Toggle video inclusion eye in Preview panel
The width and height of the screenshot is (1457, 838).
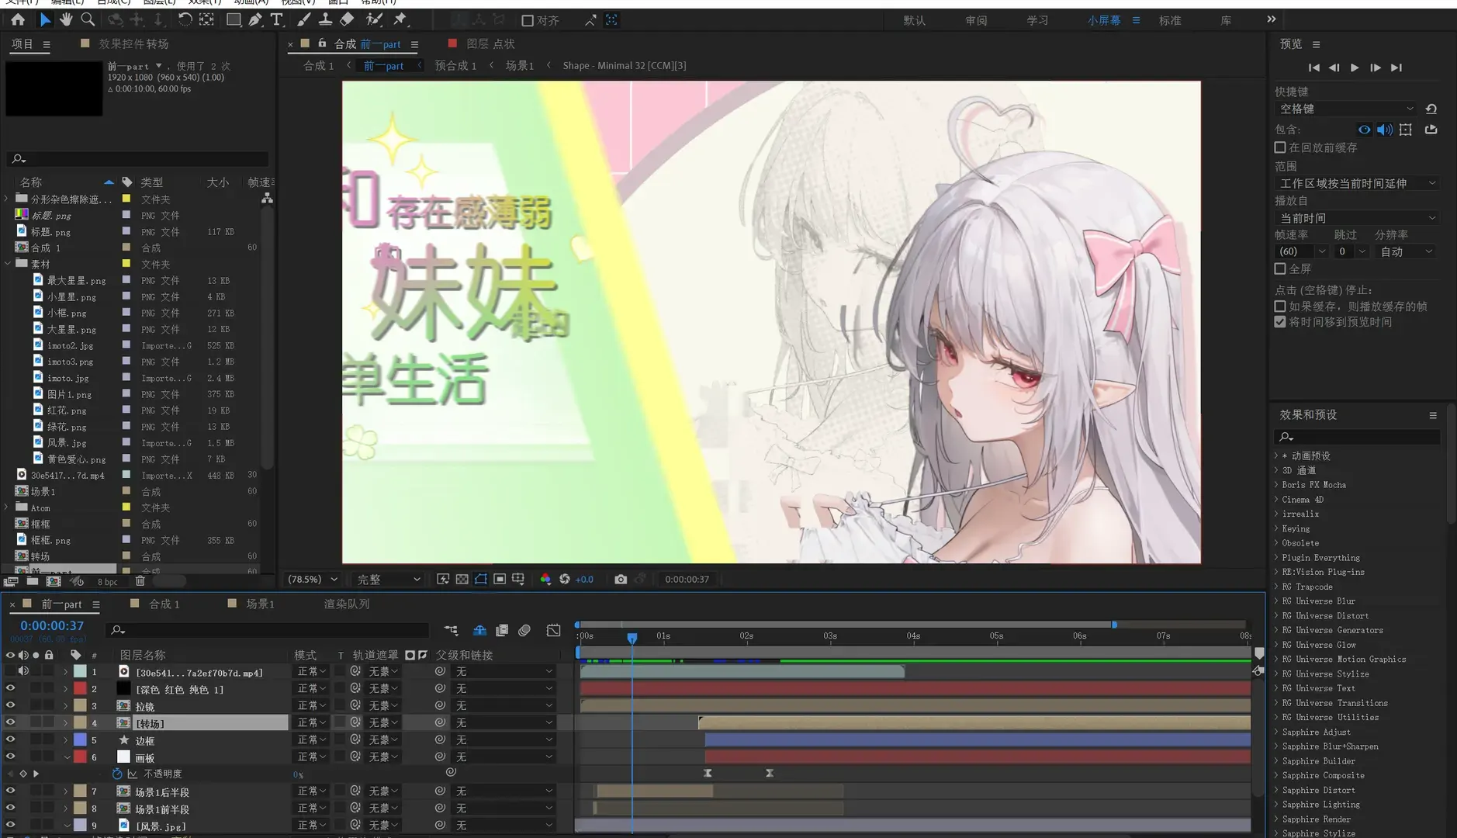pyautogui.click(x=1364, y=130)
